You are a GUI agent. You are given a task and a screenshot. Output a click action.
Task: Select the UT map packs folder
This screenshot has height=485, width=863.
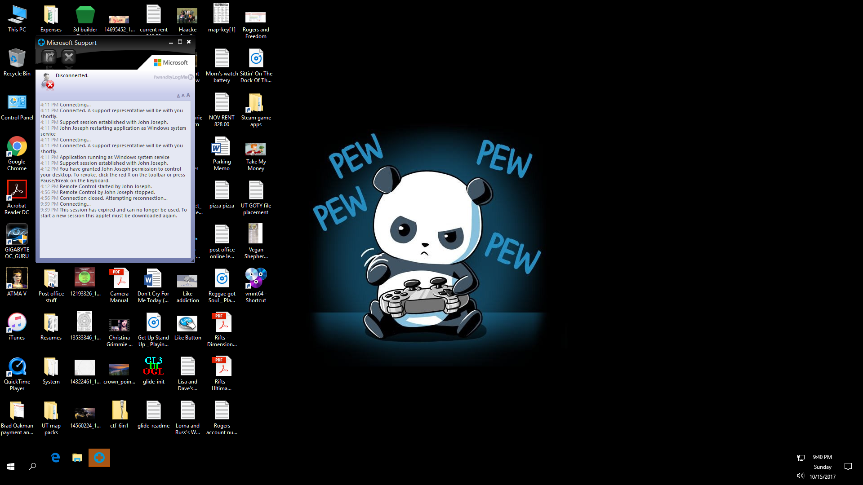tap(51, 418)
